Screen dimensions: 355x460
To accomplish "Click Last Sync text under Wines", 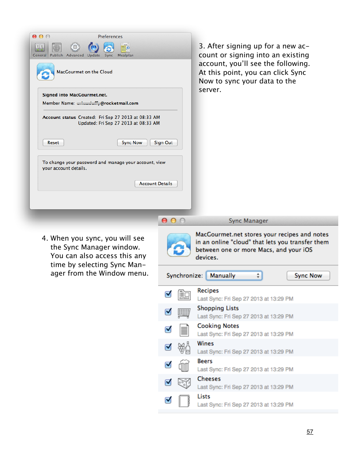I will coord(245,352).
